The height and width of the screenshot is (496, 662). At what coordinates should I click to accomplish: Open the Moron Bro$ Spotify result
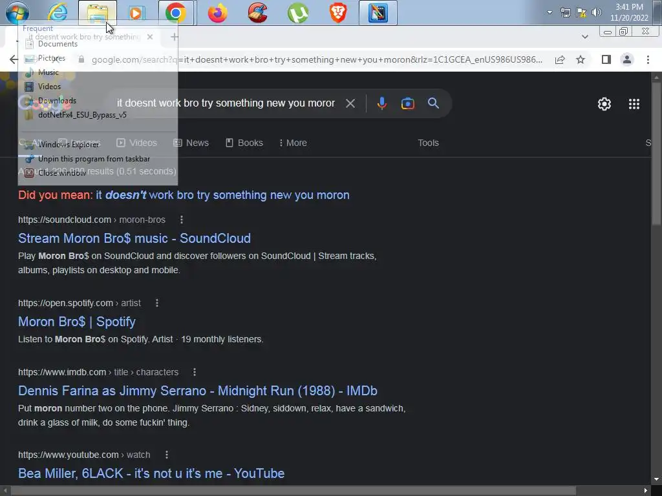click(x=77, y=322)
